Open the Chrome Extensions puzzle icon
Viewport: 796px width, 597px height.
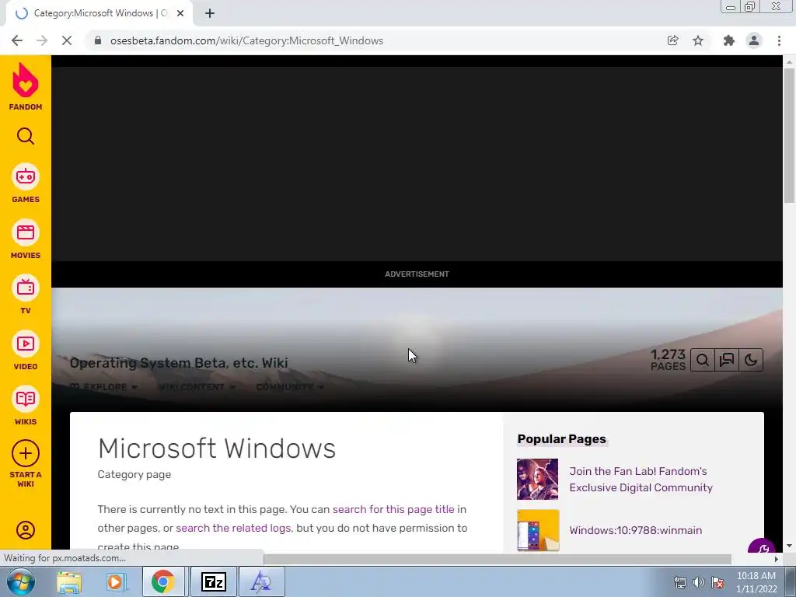[x=729, y=40]
